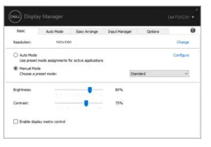Screen dimensions: 211x147
Task: Open the Input Manager tab
Action: tap(119, 31)
